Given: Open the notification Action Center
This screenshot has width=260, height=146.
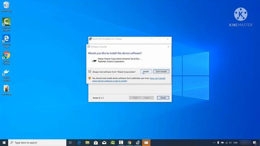Looking at the screenshot, I should (x=255, y=142).
